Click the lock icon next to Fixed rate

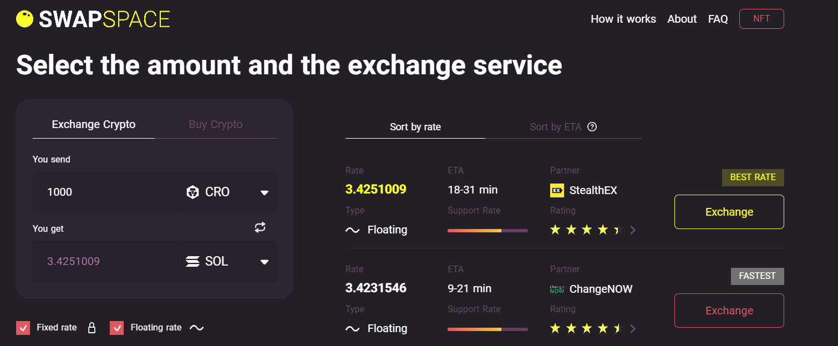(92, 328)
